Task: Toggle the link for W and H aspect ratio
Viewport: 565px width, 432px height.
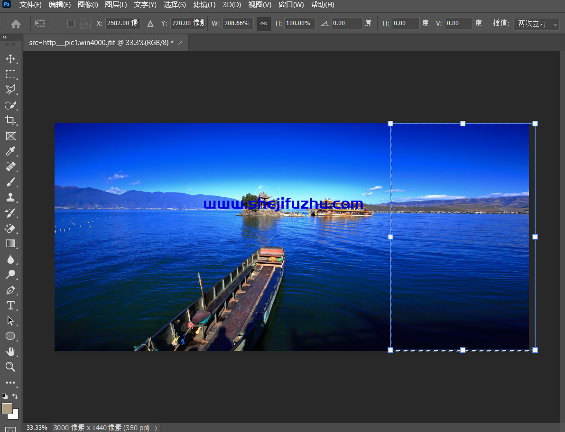Action: pyautogui.click(x=264, y=23)
